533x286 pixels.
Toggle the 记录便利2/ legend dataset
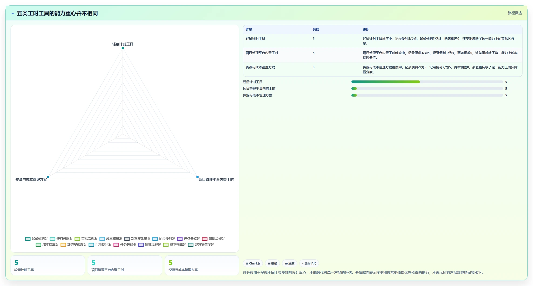tap(100, 245)
